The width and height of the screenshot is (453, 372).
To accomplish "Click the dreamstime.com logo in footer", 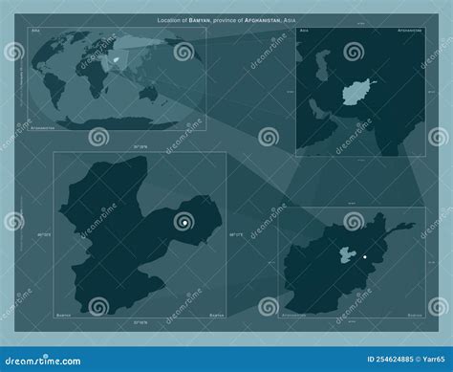I will [x=43, y=361].
